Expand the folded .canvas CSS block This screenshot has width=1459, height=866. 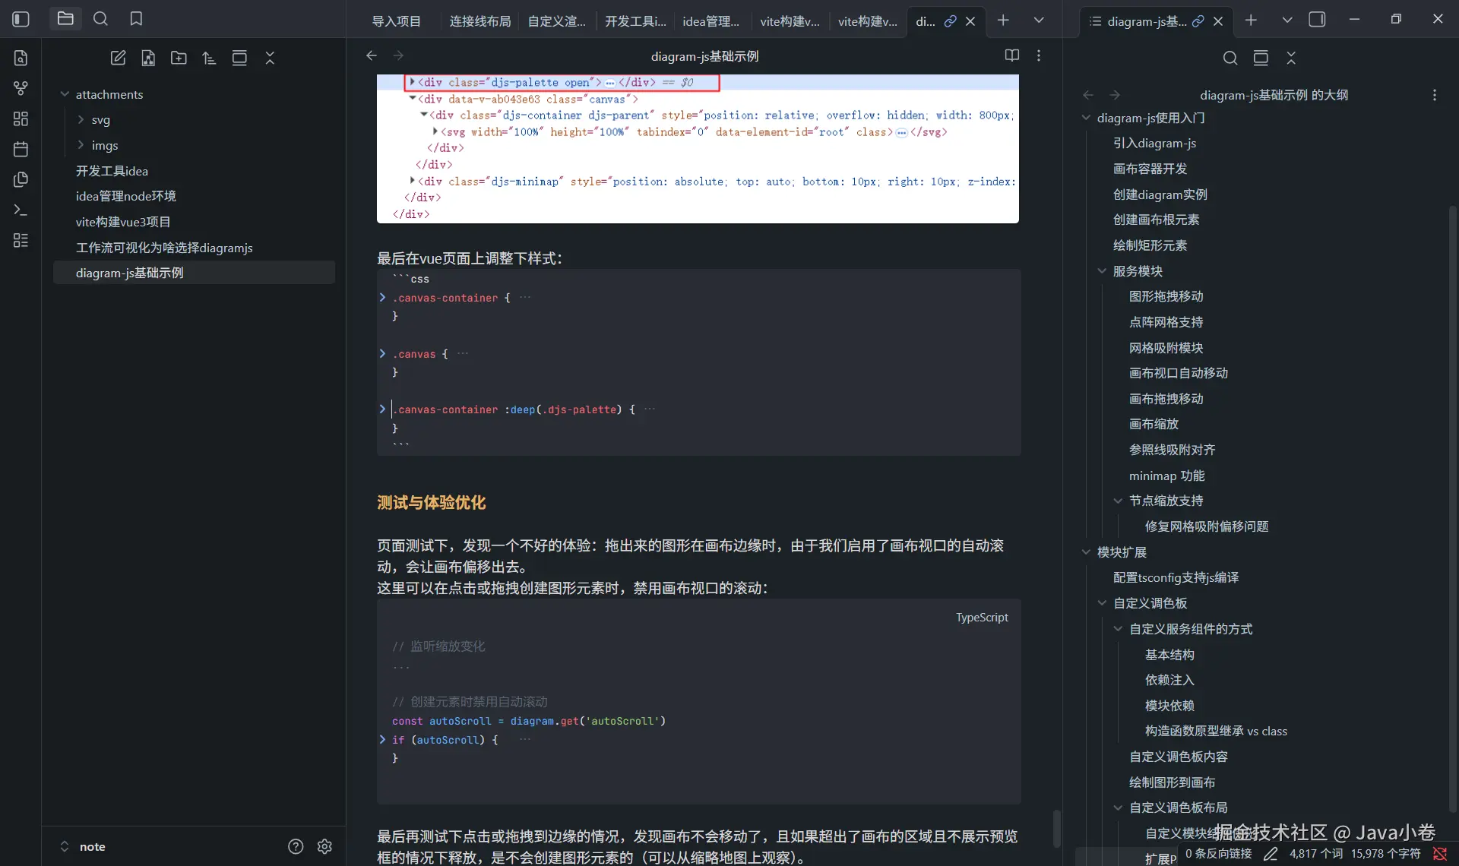[x=382, y=354]
